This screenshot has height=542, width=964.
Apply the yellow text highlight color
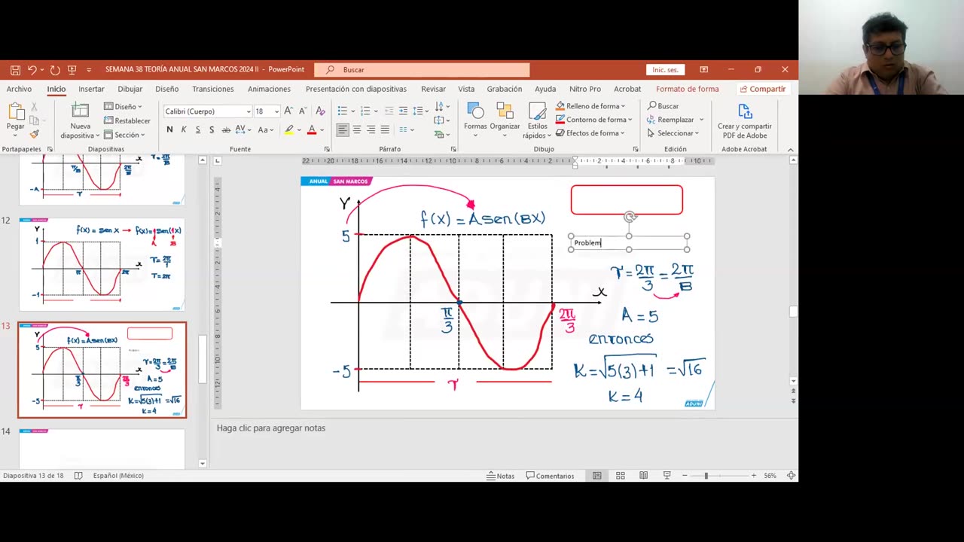(289, 129)
